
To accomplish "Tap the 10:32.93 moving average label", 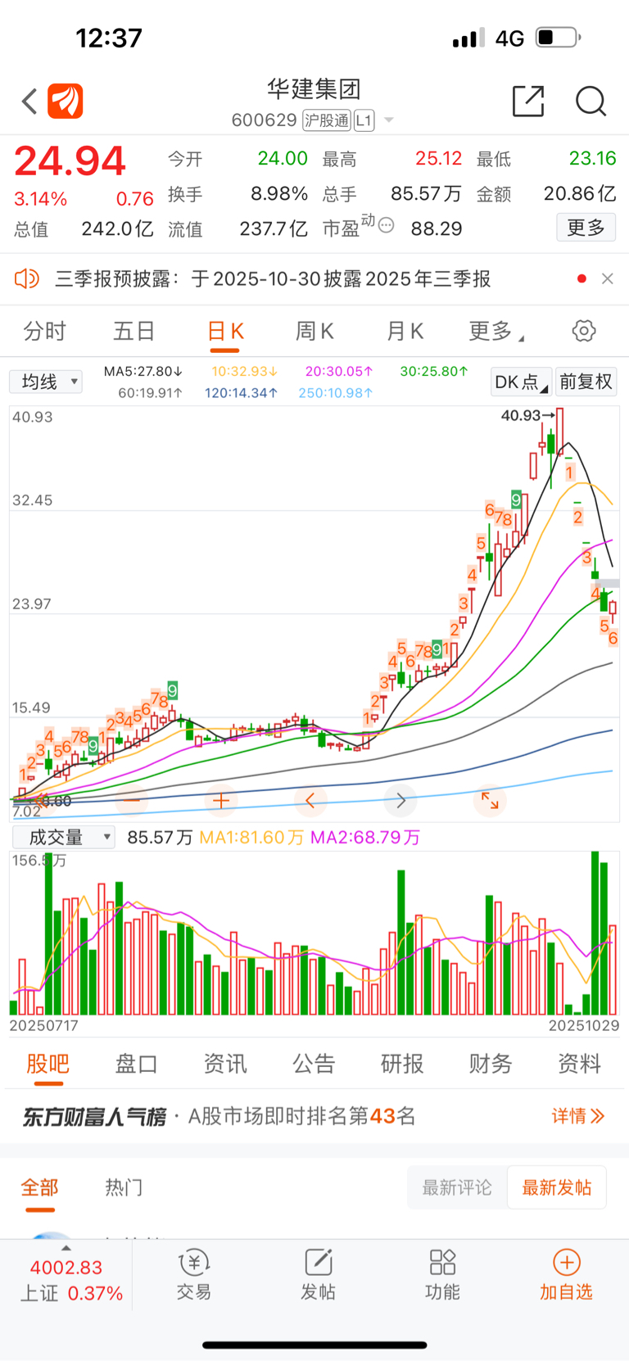I will tap(244, 371).
